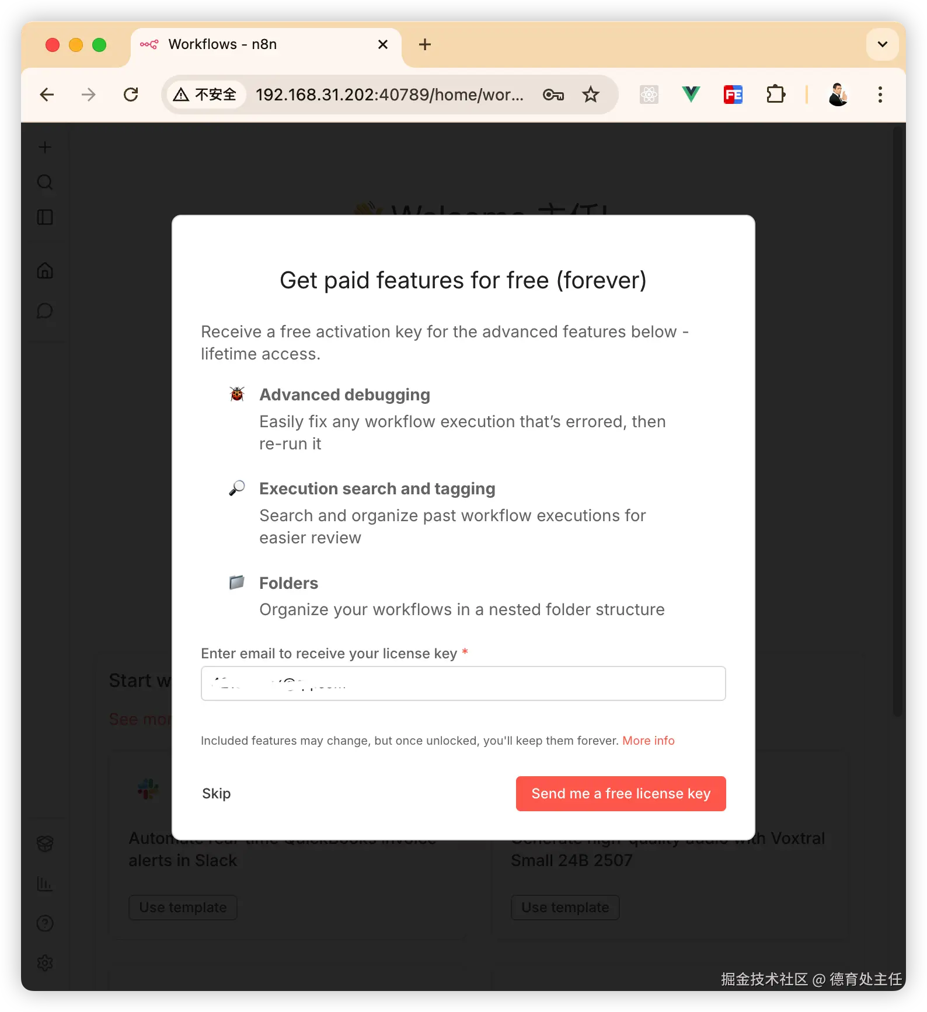
Task: Open the help question mark icon
Action: click(x=45, y=923)
